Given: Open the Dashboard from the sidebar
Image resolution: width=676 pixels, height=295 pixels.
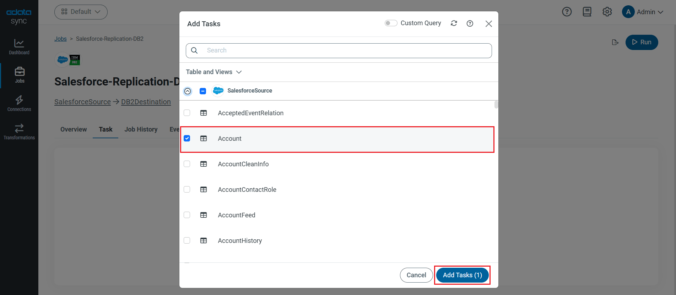Looking at the screenshot, I should (x=19, y=47).
